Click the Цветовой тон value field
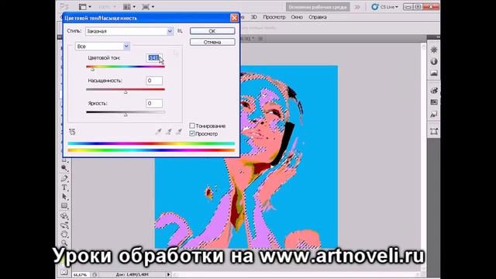 154,58
